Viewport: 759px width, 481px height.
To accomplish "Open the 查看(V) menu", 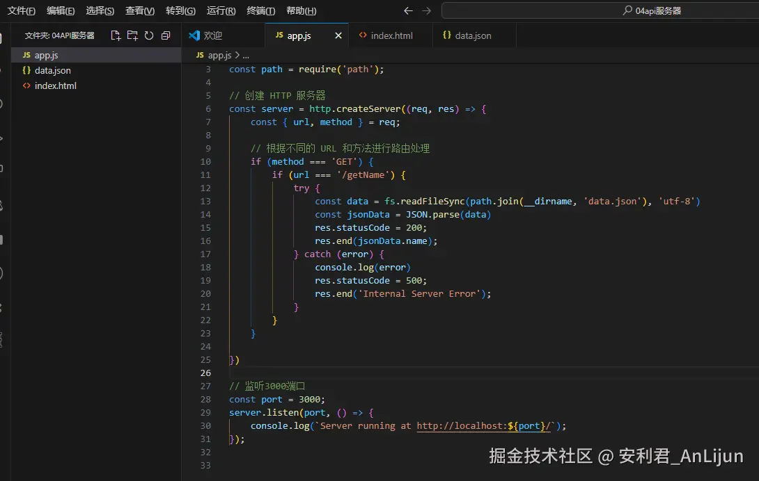I will pyautogui.click(x=140, y=10).
